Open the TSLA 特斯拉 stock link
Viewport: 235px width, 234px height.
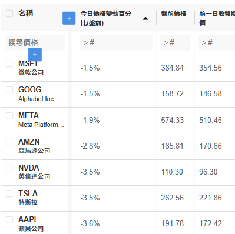click(28, 198)
